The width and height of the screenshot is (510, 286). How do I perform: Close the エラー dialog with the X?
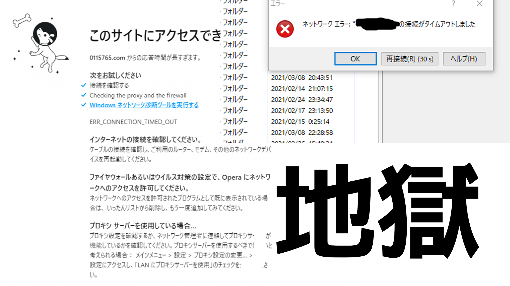click(479, 4)
